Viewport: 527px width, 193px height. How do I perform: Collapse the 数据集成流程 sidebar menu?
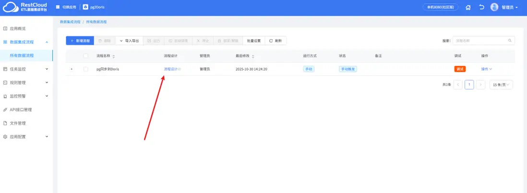pyautogui.click(x=26, y=42)
